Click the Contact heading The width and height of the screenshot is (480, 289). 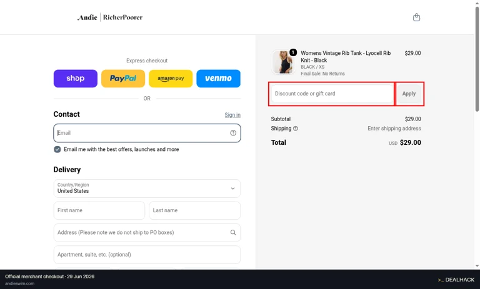tap(66, 114)
